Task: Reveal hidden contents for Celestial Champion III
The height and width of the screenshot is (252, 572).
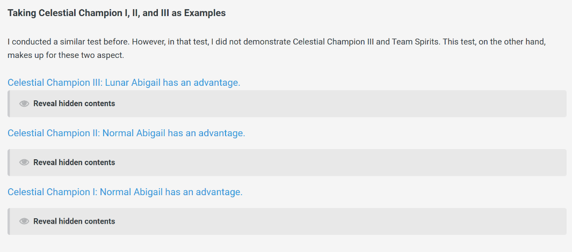Action: pos(74,103)
